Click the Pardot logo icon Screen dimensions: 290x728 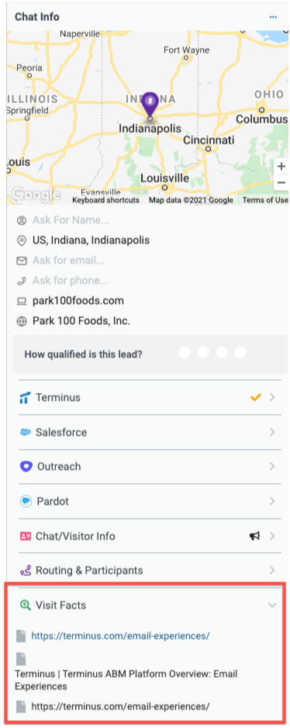(x=26, y=502)
